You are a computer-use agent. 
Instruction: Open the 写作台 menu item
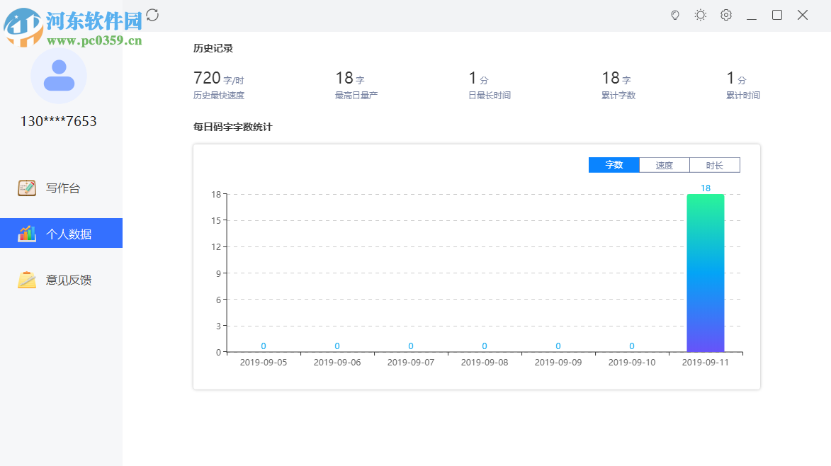[63, 188]
